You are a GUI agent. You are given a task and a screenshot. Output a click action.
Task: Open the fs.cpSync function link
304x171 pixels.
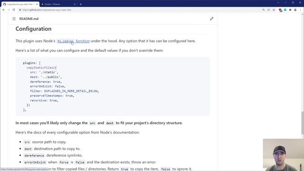[x=74, y=41]
